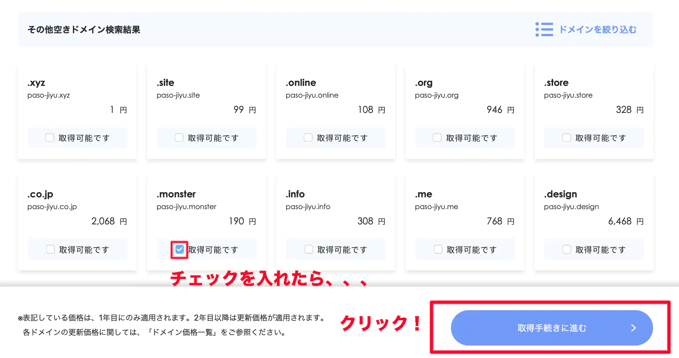
Task: Click the 946 円 price on .org
Action: pyautogui.click(x=500, y=110)
